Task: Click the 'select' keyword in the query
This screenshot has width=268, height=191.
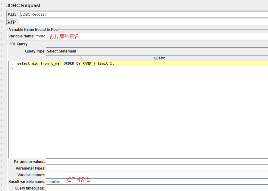Action: pyautogui.click(x=24, y=63)
